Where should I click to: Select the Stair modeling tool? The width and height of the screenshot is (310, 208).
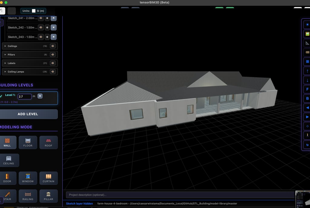(8, 196)
